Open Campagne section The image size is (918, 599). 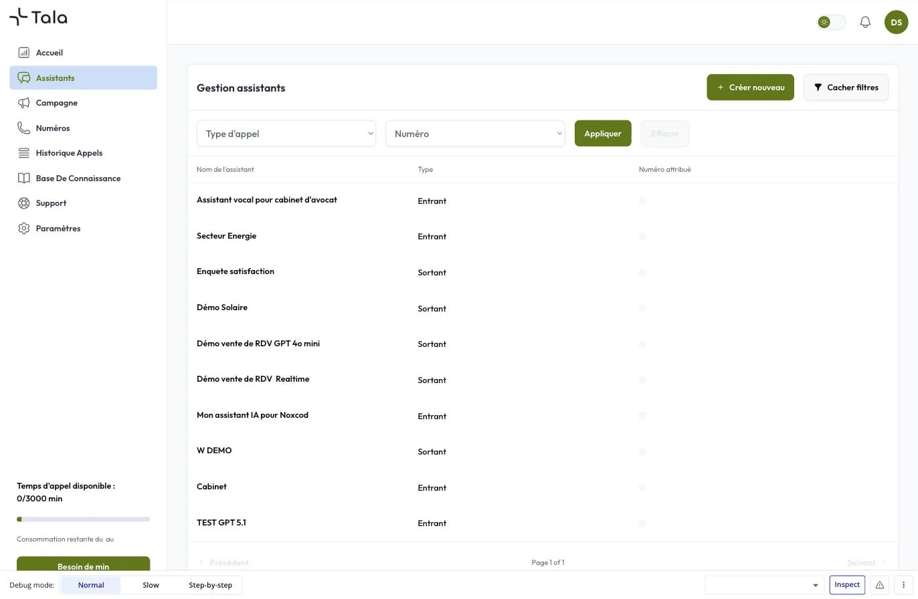(x=83, y=103)
